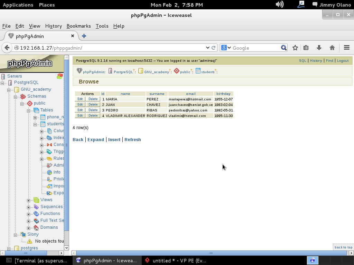Viewport: 354px width, 265px height.
Task: Open the Firefox hamburger menu icon
Action: click(346, 48)
